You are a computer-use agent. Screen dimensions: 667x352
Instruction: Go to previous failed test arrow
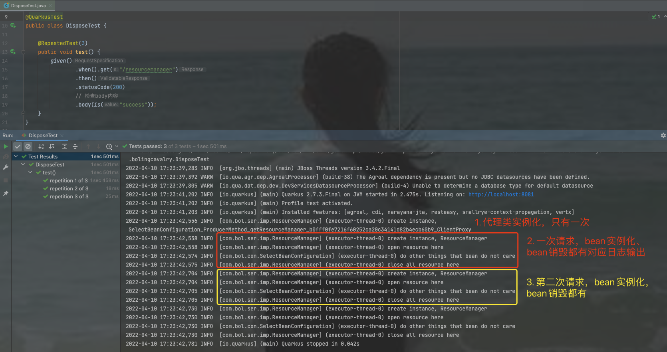pos(88,146)
